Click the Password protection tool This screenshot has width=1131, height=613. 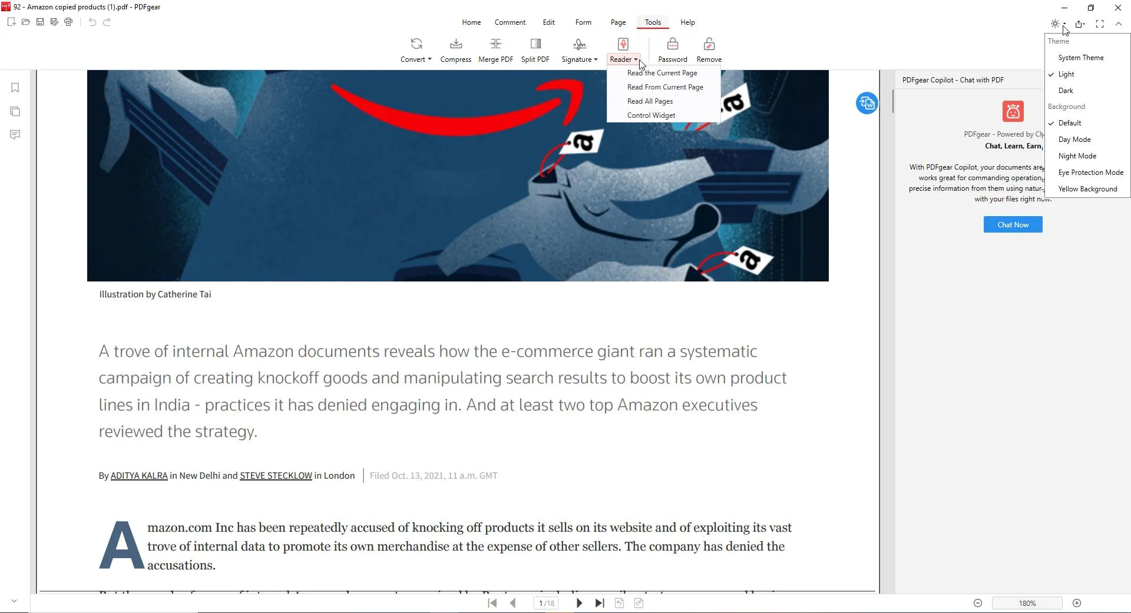pyautogui.click(x=672, y=50)
